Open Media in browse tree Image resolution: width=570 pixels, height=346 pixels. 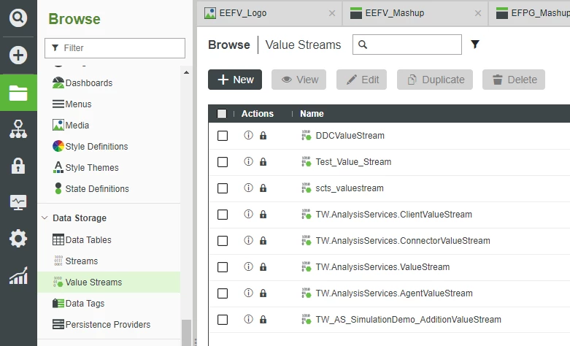pyautogui.click(x=77, y=125)
